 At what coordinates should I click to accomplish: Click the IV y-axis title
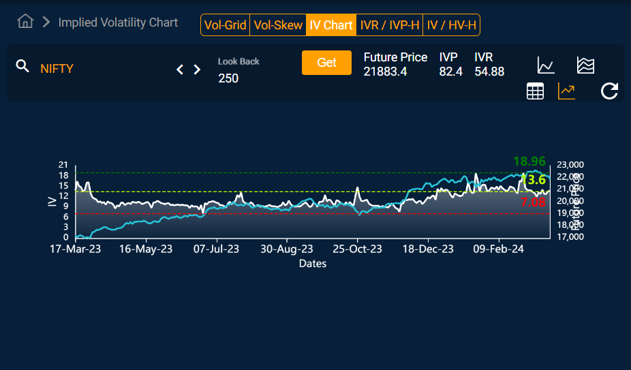point(52,201)
